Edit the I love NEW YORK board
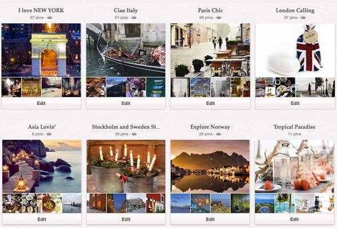Screen dimensions: 337x228 coord(41,103)
